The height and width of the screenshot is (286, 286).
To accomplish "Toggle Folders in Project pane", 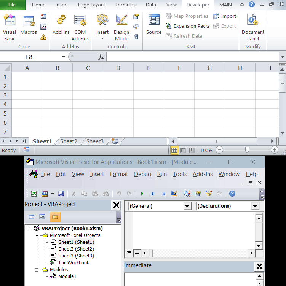I will pyautogui.click(x=55, y=217).
